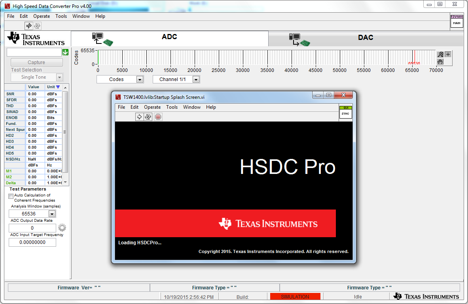
Task: Click the splash window title bar icon
Action: point(118,97)
